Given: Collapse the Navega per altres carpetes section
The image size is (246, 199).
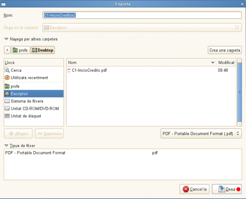Looking at the screenshot, I should coord(7,39).
